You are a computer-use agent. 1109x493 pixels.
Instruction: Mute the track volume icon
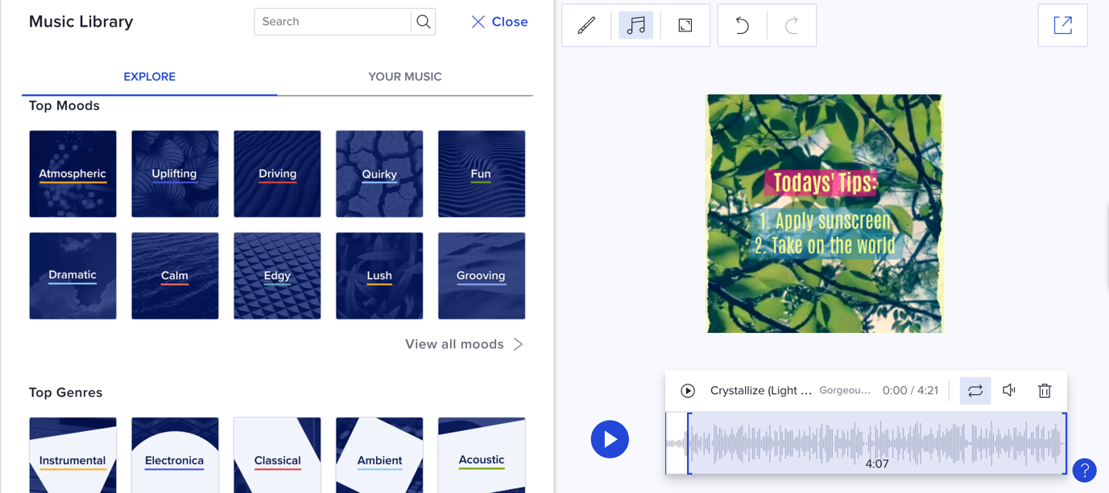coord(1009,390)
